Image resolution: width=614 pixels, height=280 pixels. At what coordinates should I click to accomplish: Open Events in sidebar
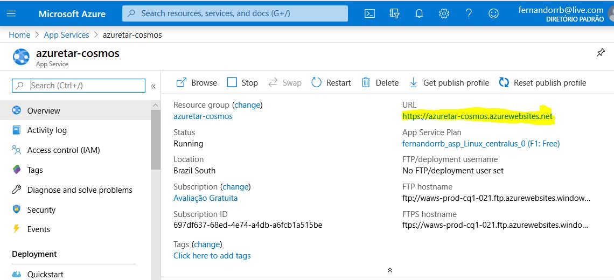tap(75, 229)
